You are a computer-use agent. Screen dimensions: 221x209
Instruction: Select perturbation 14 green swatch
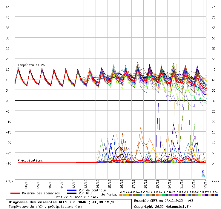point(163,195)
